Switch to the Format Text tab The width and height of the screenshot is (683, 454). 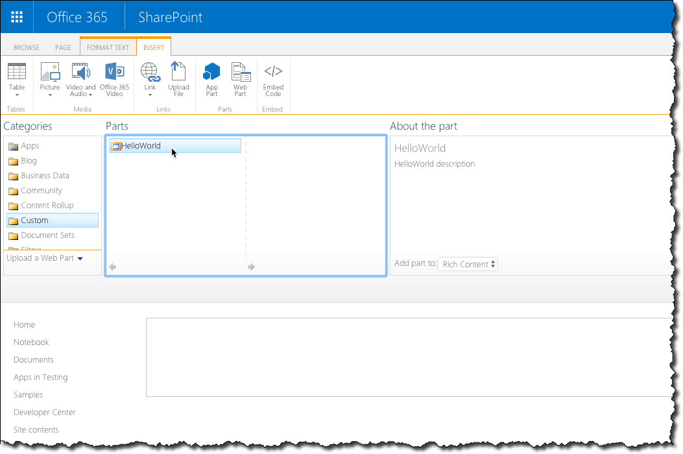click(x=108, y=47)
